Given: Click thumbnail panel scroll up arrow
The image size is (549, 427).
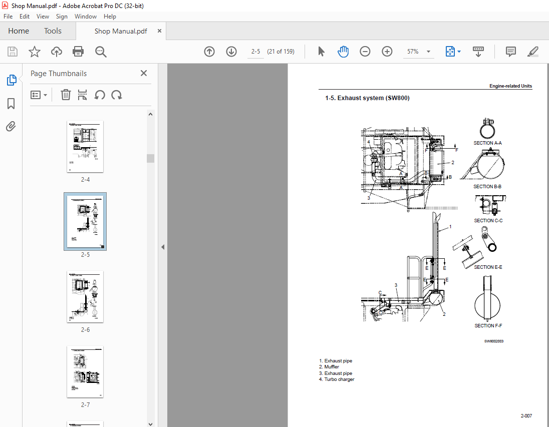Looking at the screenshot, I should click(x=151, y=114).
